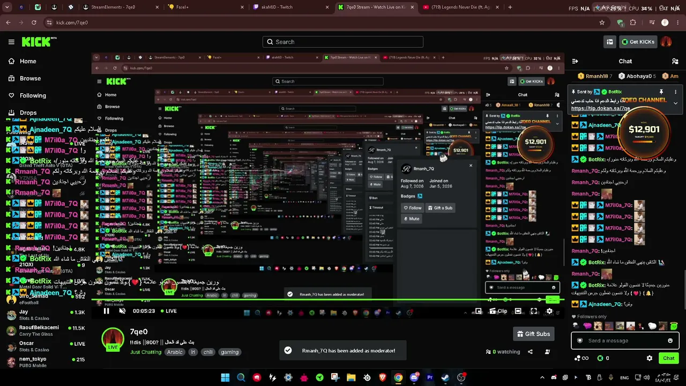Open Premiere Pro from the taskbar
This screenshot has height=386, width=686.
tap(430, 377)
